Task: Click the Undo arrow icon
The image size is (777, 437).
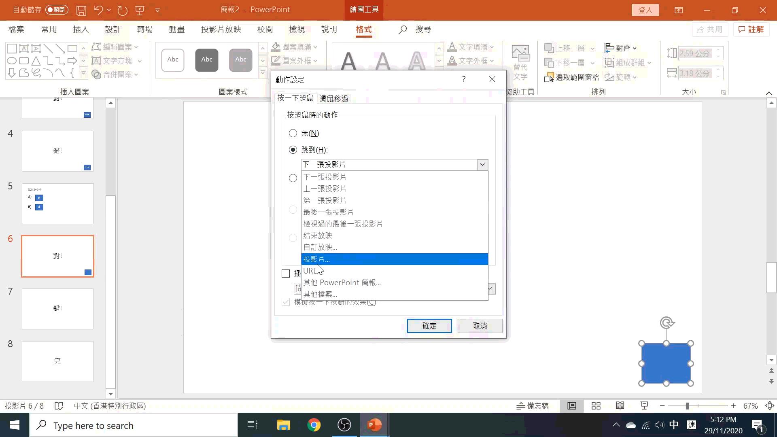Action: [x=98, y=10]
